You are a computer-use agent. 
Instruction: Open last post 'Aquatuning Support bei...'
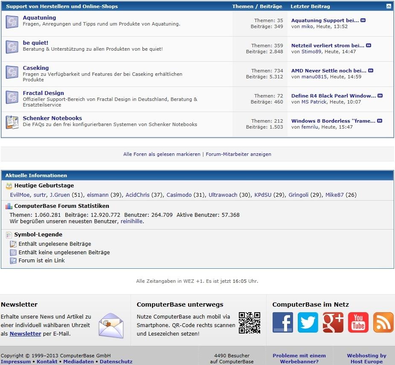click(325, 20)
